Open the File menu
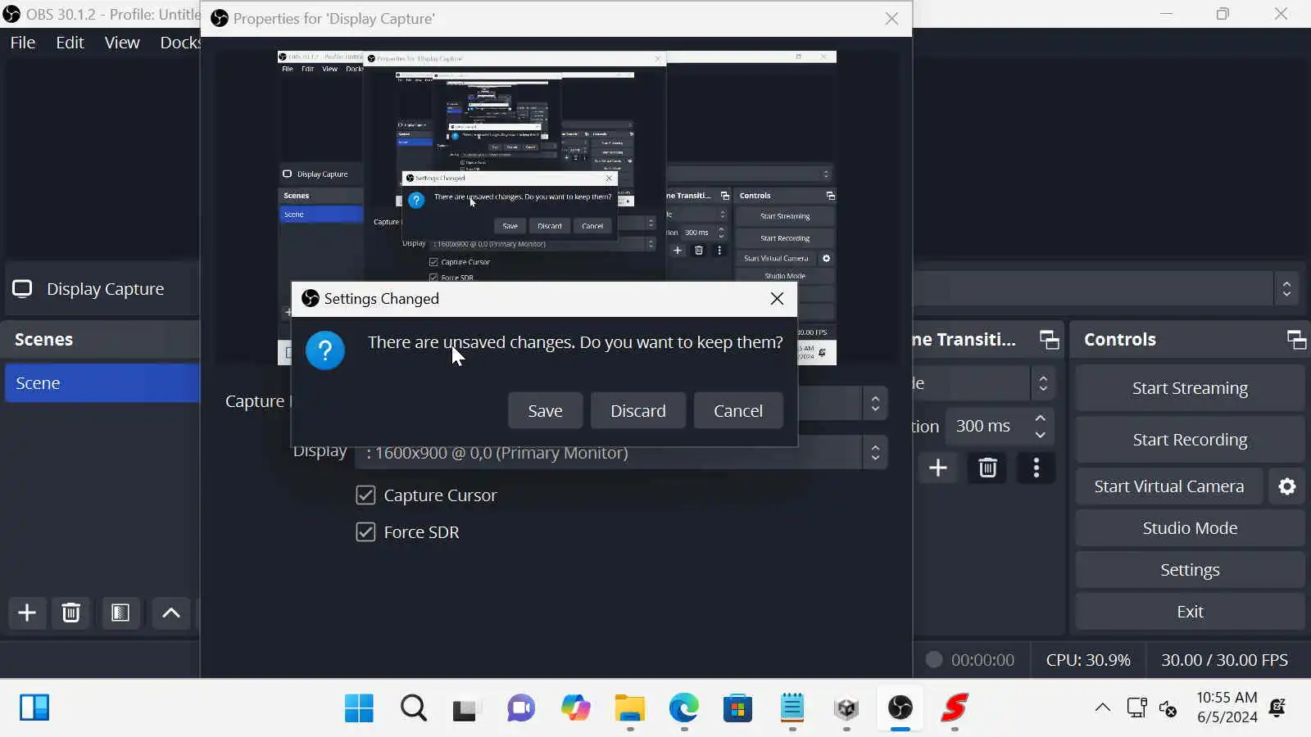Viewport: 1311px width, 737px height. tap(23, 43)
